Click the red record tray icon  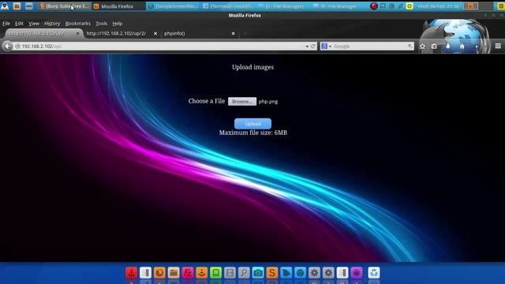[x=373, y=6]
